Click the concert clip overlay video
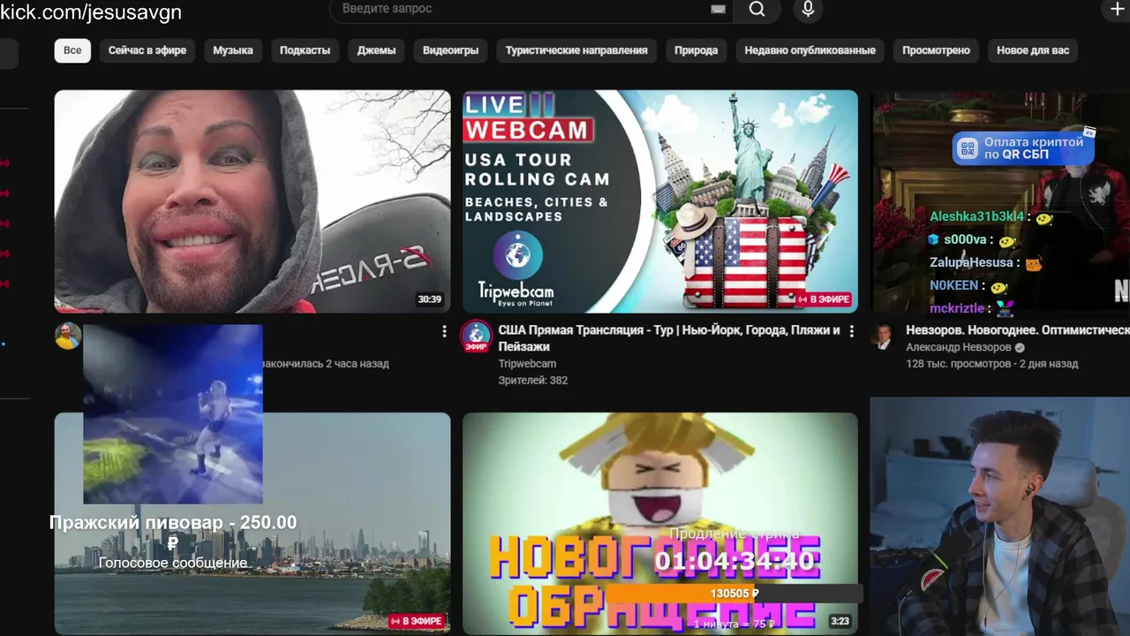The width and height of the screenshot is (1130, 636). 173,414
